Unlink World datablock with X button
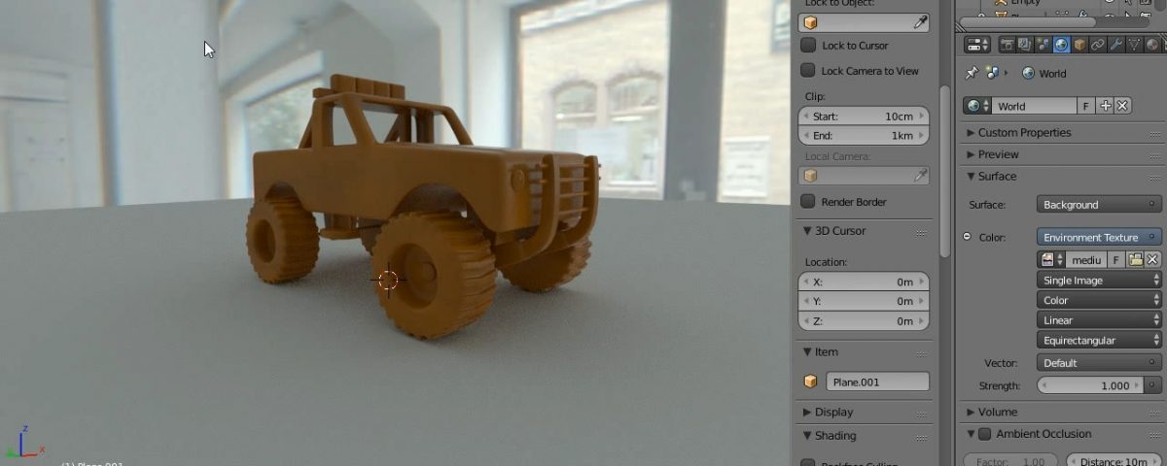The height and width of the screenshot is (466, 1167). [1122, 106]
